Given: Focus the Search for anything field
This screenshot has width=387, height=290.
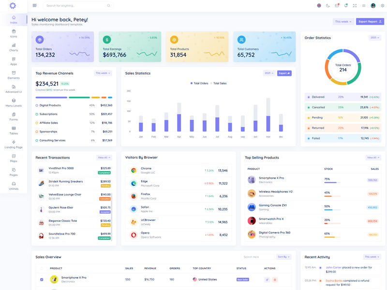Looking at the screenshot, I should 75,6.
